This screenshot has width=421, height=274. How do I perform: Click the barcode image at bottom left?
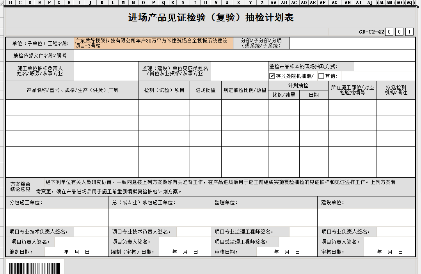(35, 268)
